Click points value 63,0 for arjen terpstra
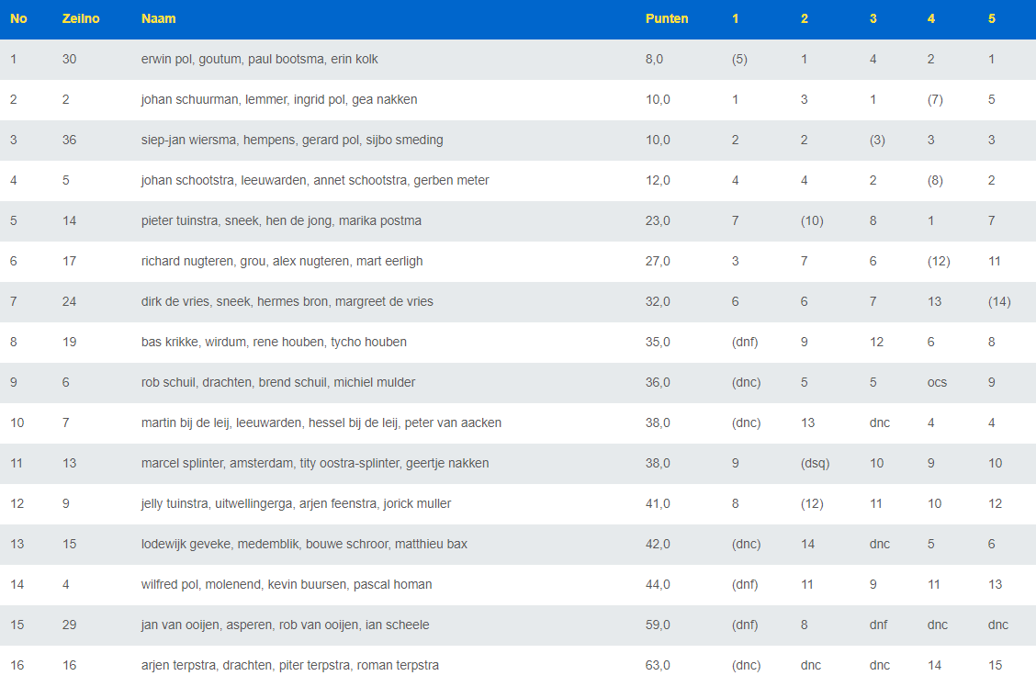Viewport: 1036px width, 687px height. (658, 665)
